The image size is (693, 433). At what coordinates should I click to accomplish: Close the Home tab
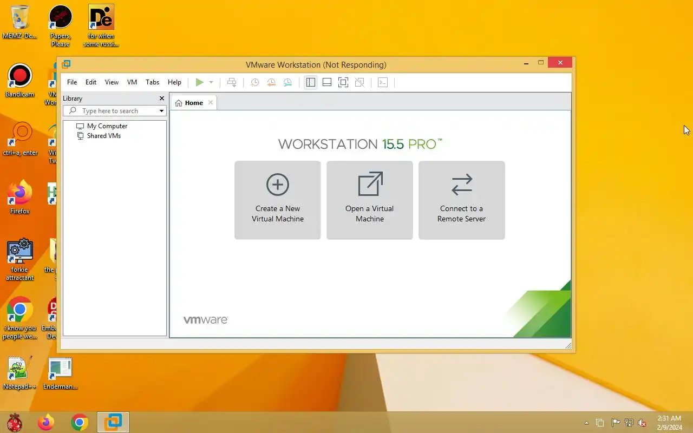click(x=211, y=102)
